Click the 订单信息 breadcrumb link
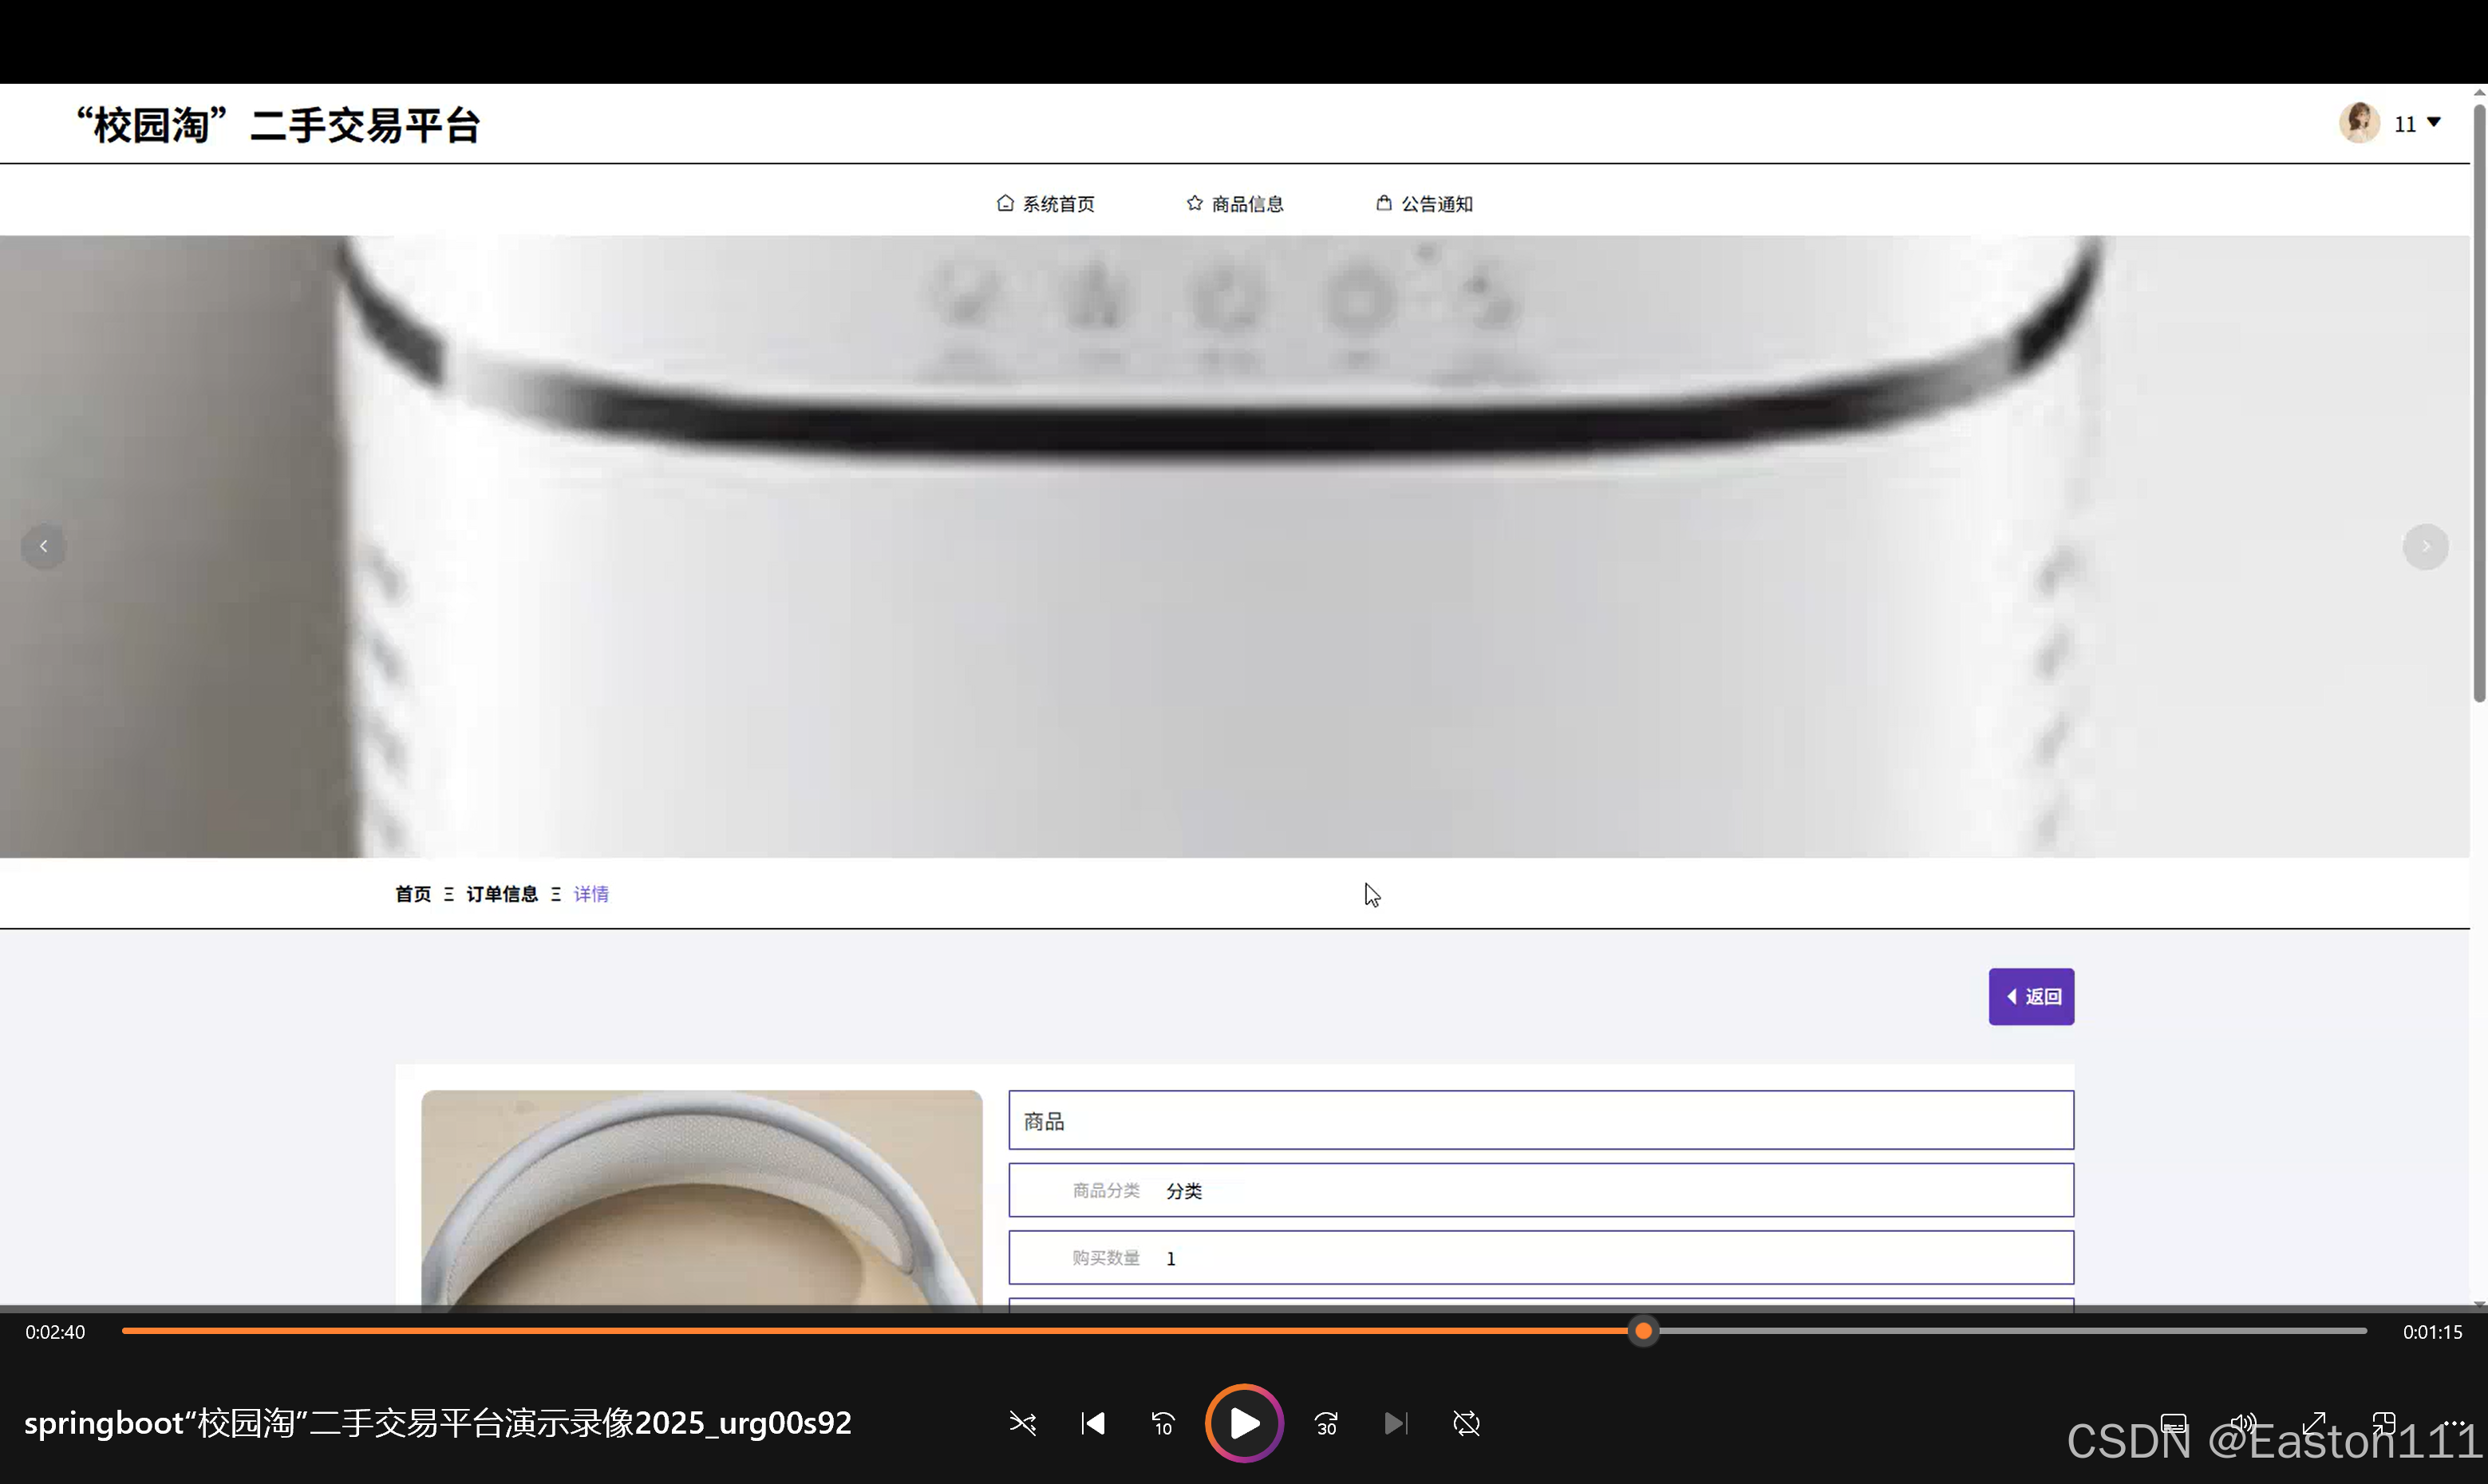The width and height of the screenshot is (2488, 1484). [502, 894]
